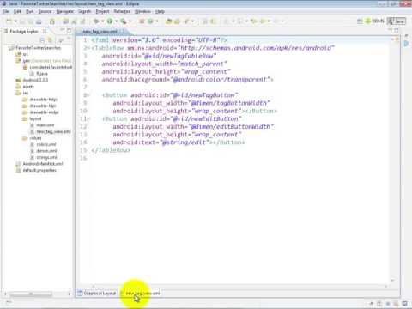412x309 pixels.
Task: Select the new_tag_view.xml editor tab
Action: coord(100,31)
